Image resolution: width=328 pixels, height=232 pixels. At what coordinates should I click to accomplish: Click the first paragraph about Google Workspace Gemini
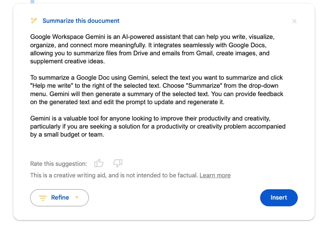(152, 49)
